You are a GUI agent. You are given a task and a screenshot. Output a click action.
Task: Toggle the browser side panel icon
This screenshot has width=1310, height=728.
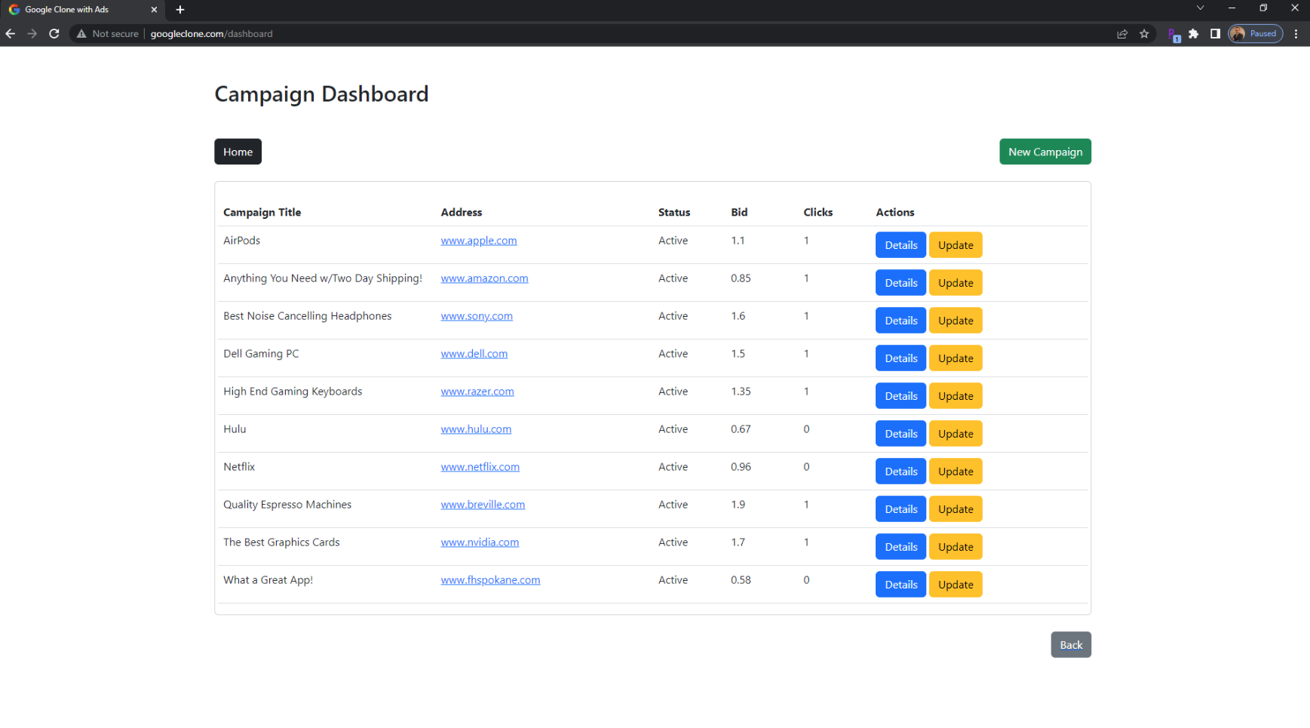tap(1215, 33)
